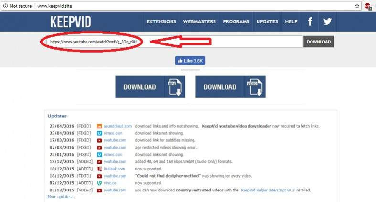Open the red extension icon in the browser toolbar
Image resolution: width=376 pixels, height=202 pixels.
pos(368,6)
